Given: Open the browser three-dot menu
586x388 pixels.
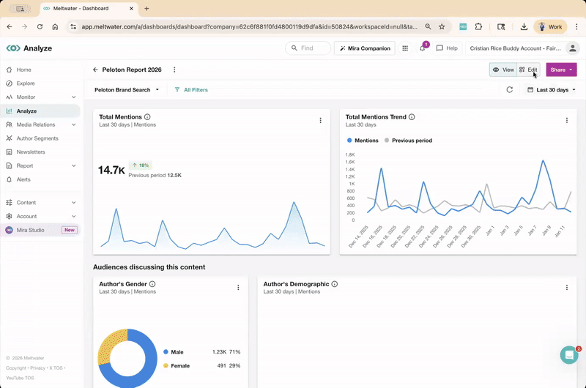Looking at the screenshot, I should click(576, 27).
